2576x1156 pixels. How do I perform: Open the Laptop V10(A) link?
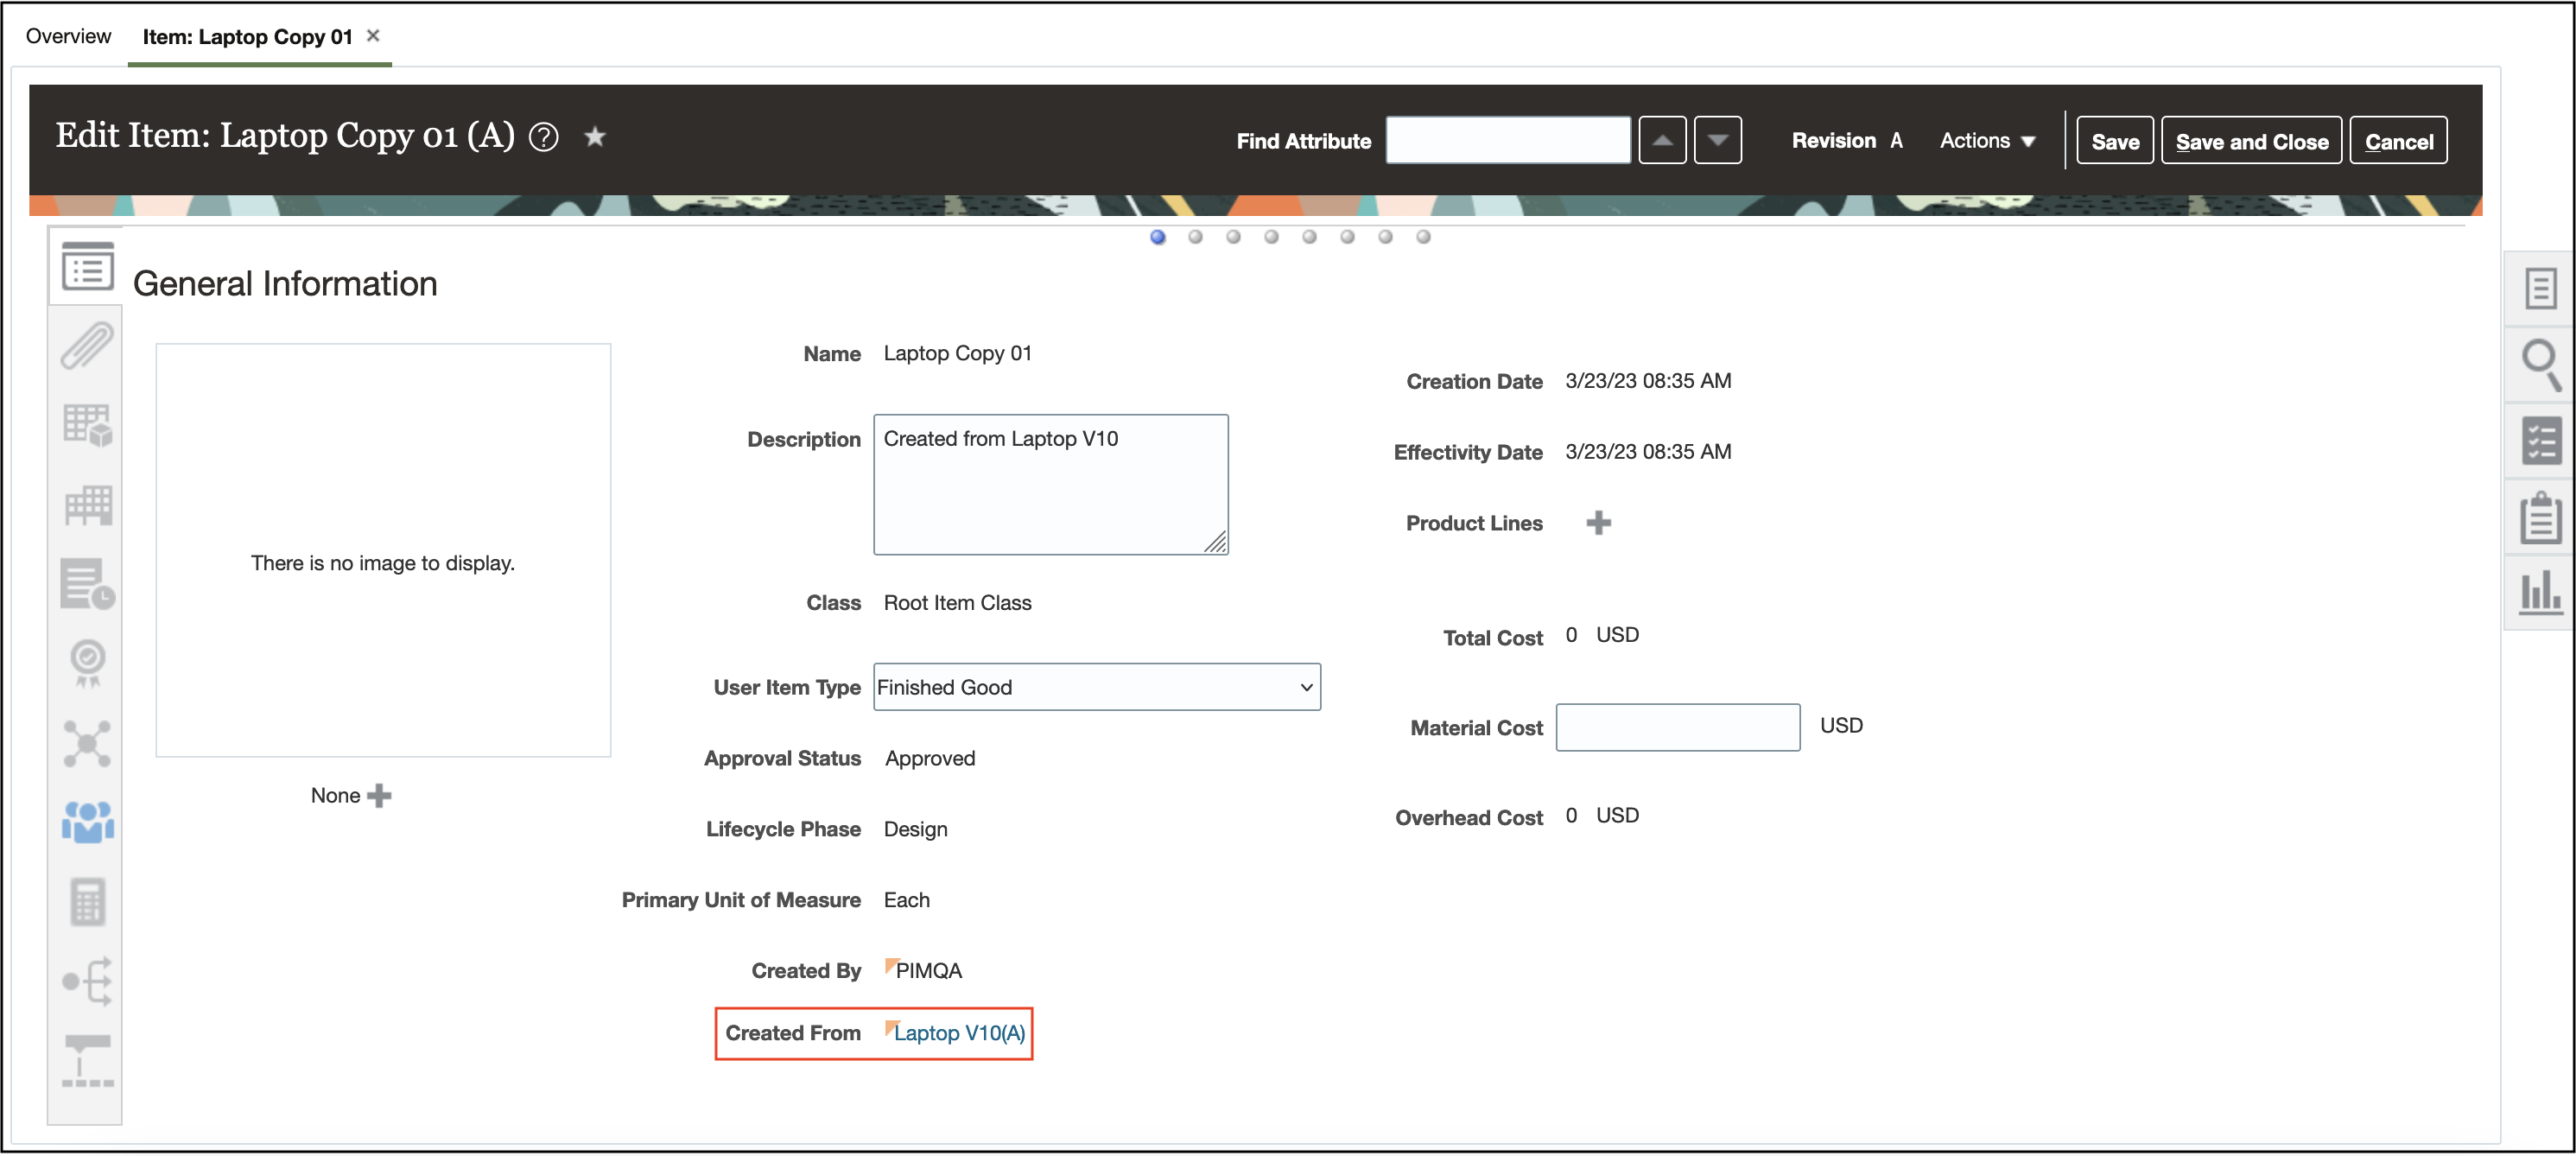(959, 1033)
